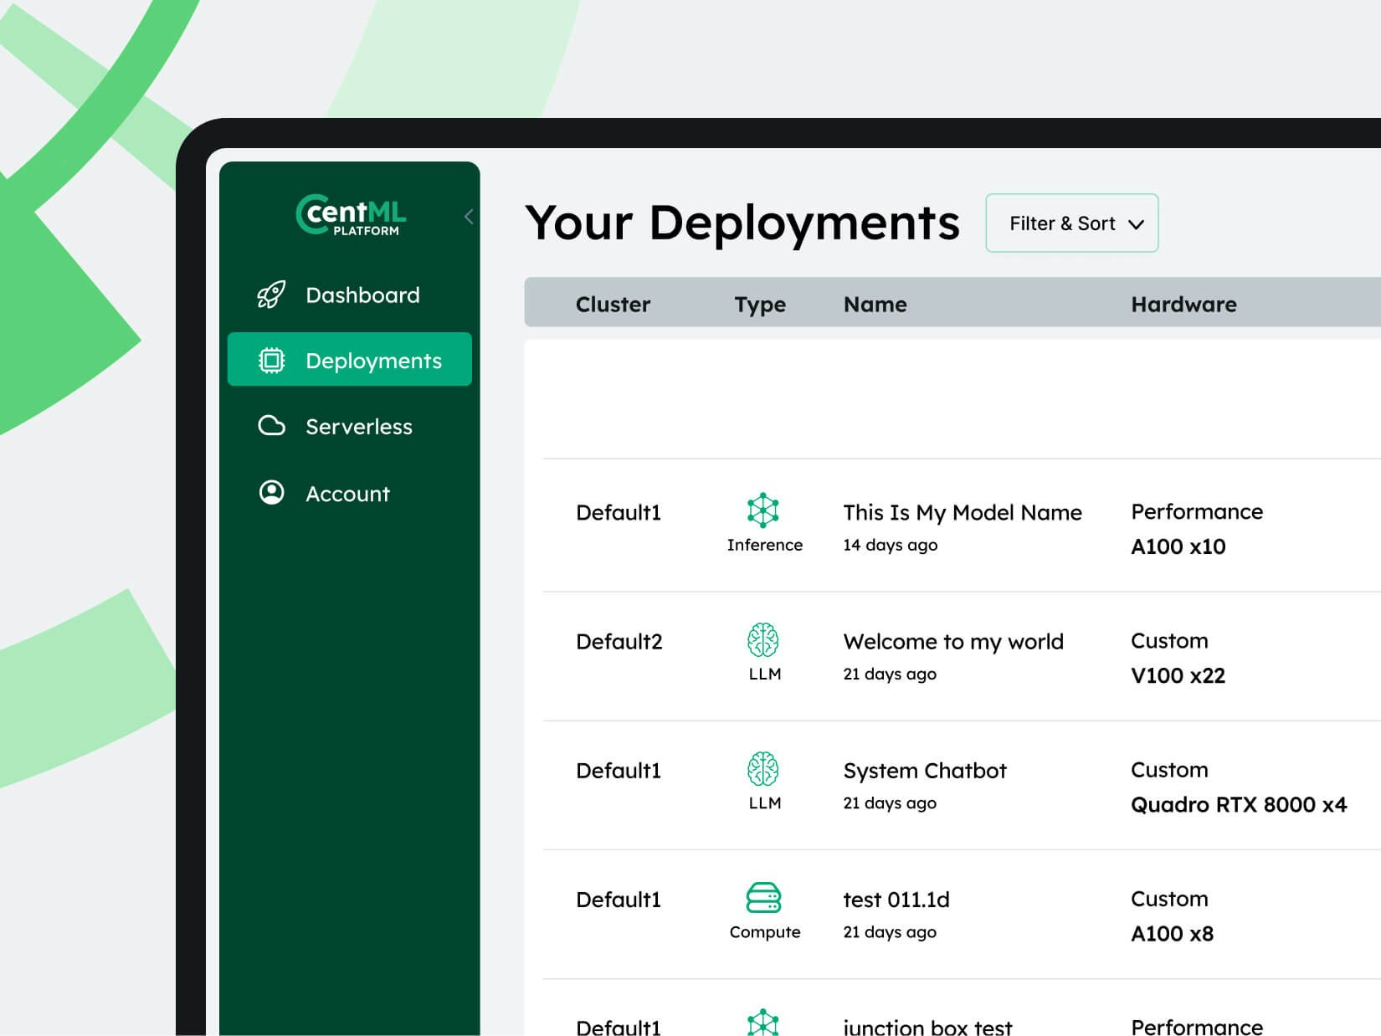Click hardware value A100 x10
Viewport: 1381px width, 1036px height.
pos(1178,546)
